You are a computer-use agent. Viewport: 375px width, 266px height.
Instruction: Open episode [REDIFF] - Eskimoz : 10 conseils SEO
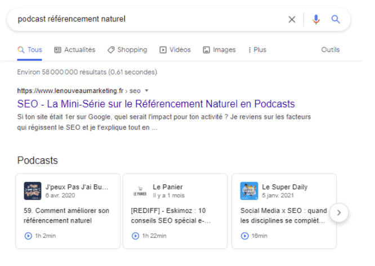[x=171, y=215]
